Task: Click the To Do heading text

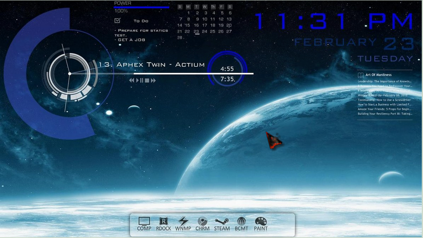Action: [141, 21]
